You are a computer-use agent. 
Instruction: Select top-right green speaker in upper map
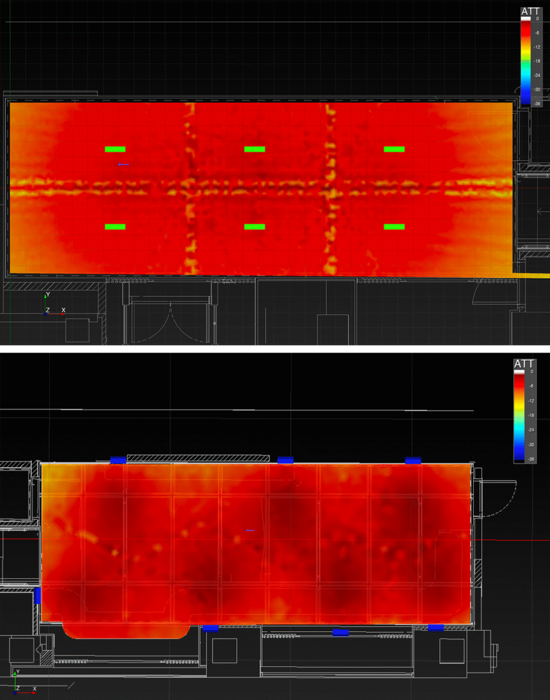pos(394,149)
